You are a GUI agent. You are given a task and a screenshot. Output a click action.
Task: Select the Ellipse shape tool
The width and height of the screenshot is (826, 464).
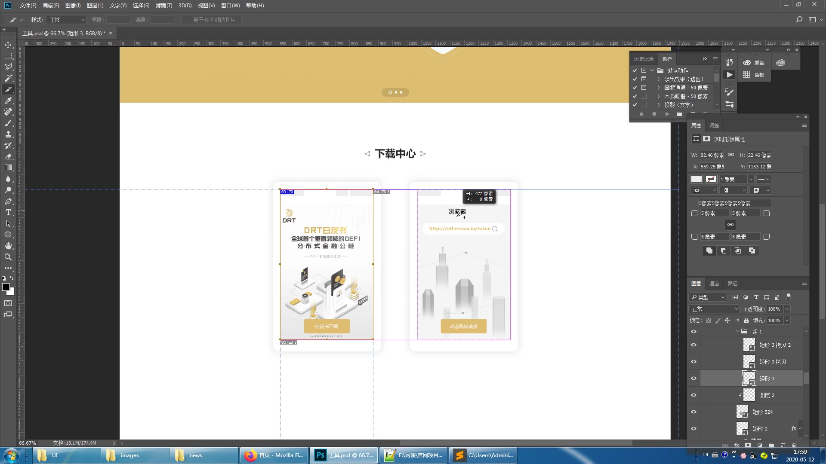[8, 235]
